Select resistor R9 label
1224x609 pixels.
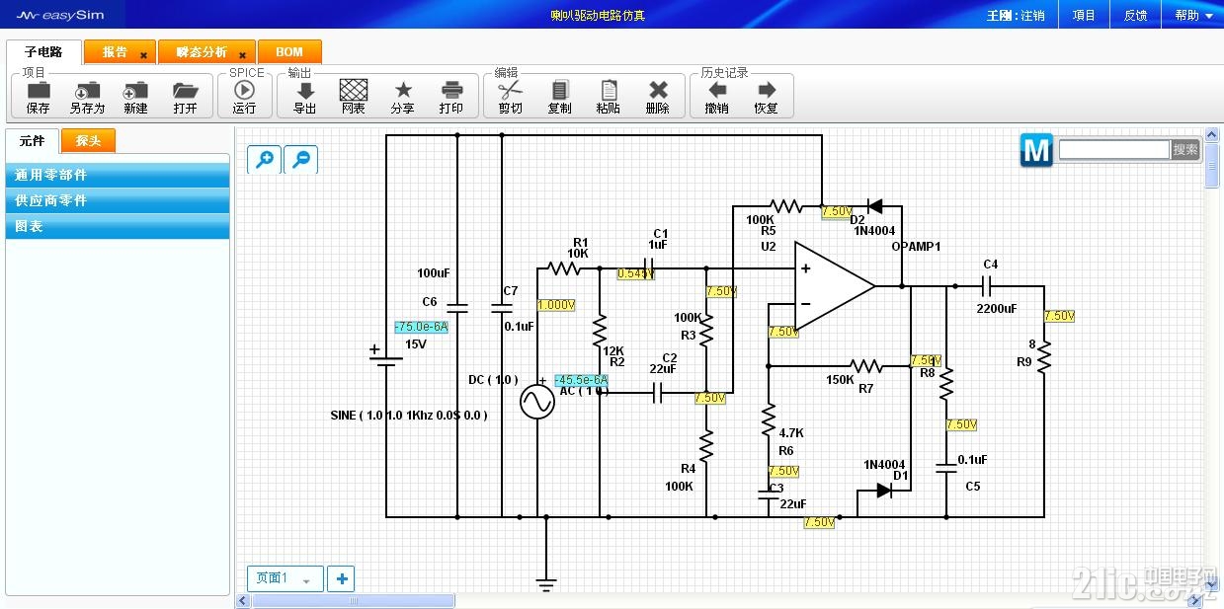(x=1023, y=362)
